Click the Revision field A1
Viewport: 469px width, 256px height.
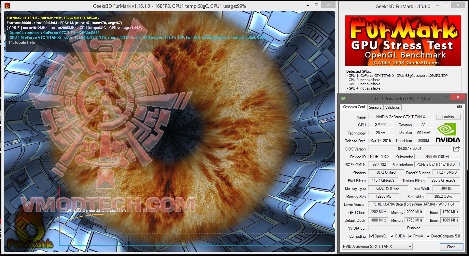tap(424, 125)
